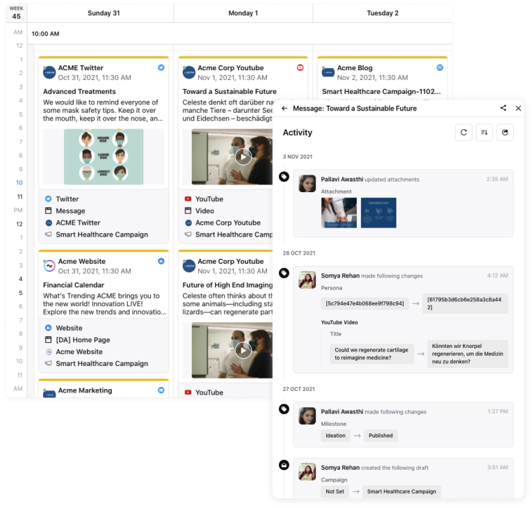Refresh the Activity feed

(x=463, y=132)
